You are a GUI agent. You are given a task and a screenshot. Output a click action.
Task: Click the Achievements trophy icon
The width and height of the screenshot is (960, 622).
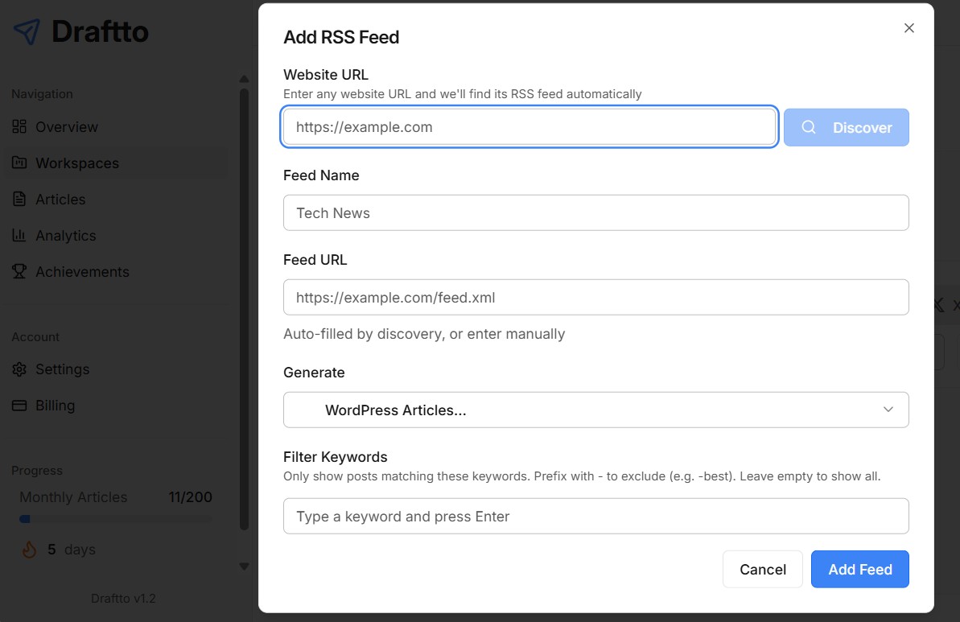19,271
